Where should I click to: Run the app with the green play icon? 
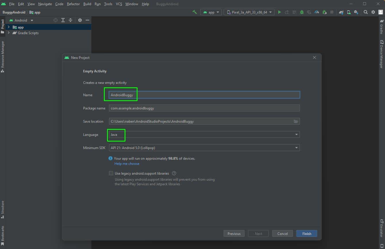[x=279, y=12]
